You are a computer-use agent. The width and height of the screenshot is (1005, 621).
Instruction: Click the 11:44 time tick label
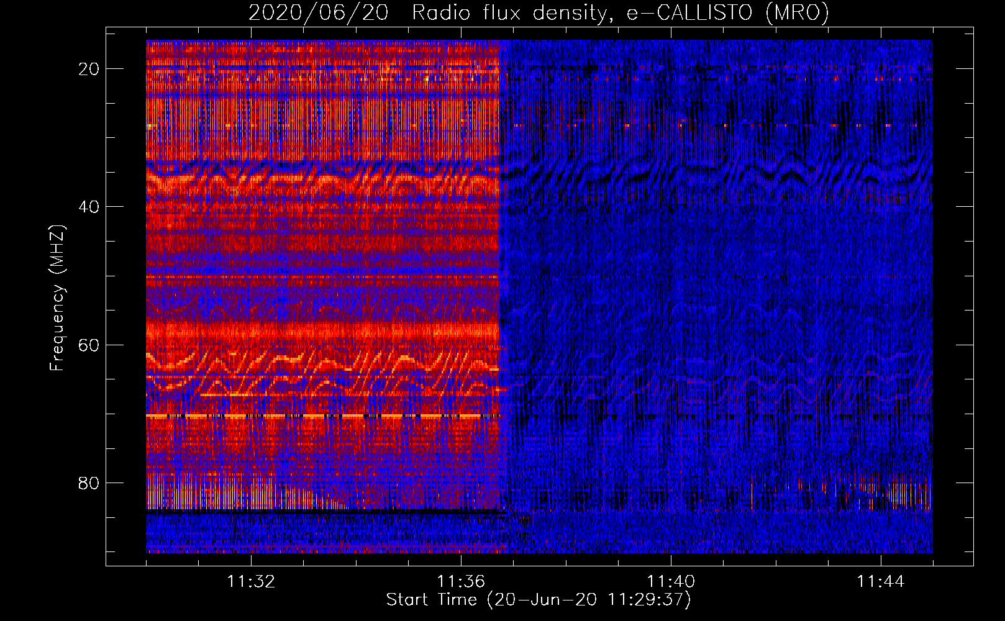(x=881, y=582)
